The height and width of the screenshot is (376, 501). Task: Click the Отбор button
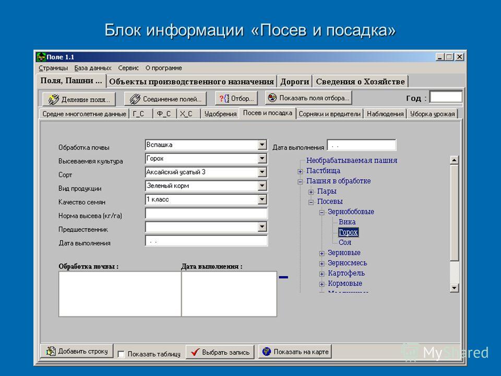tap(236, 99)
